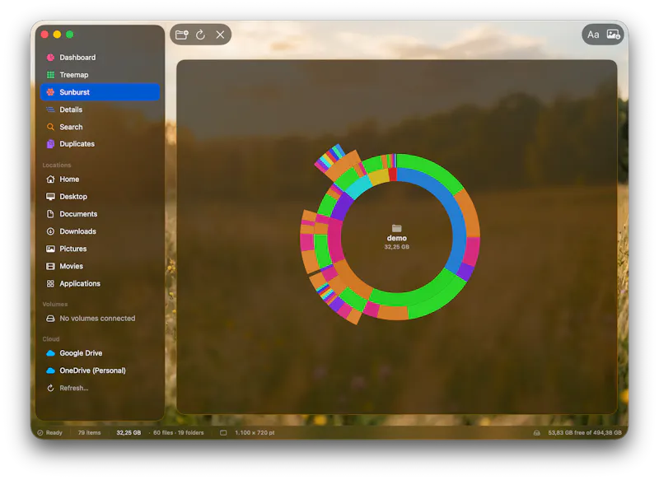Image resolution: width=659 pixels, height=480 pixels.
Task: Scan the Home location
Action: 100,179
